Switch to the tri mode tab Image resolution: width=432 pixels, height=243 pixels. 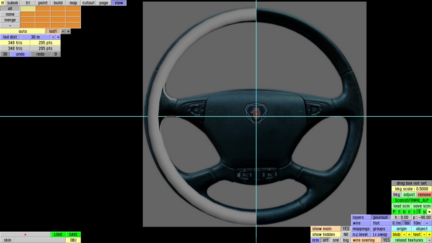coord(28,3)
